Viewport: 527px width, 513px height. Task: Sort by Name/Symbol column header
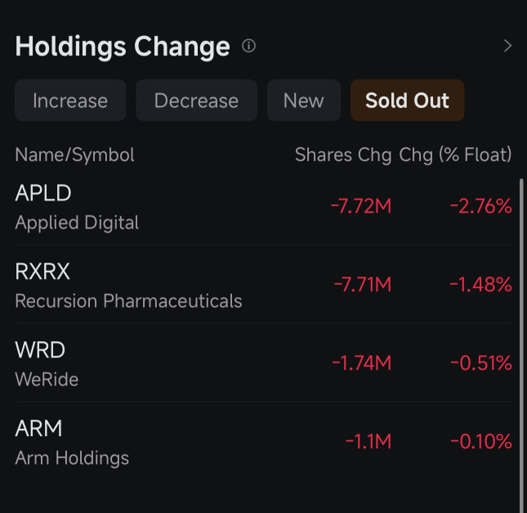pos(74,155)
